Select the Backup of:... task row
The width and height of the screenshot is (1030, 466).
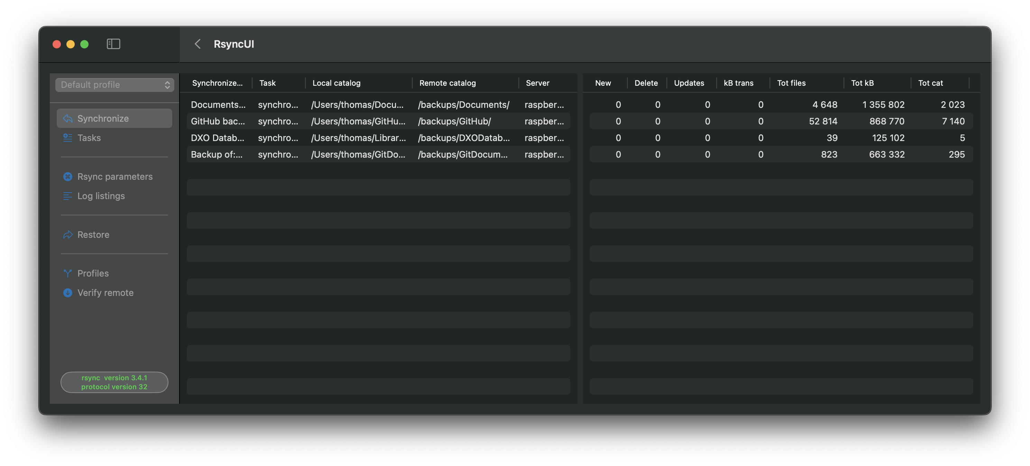click(378, 154)
